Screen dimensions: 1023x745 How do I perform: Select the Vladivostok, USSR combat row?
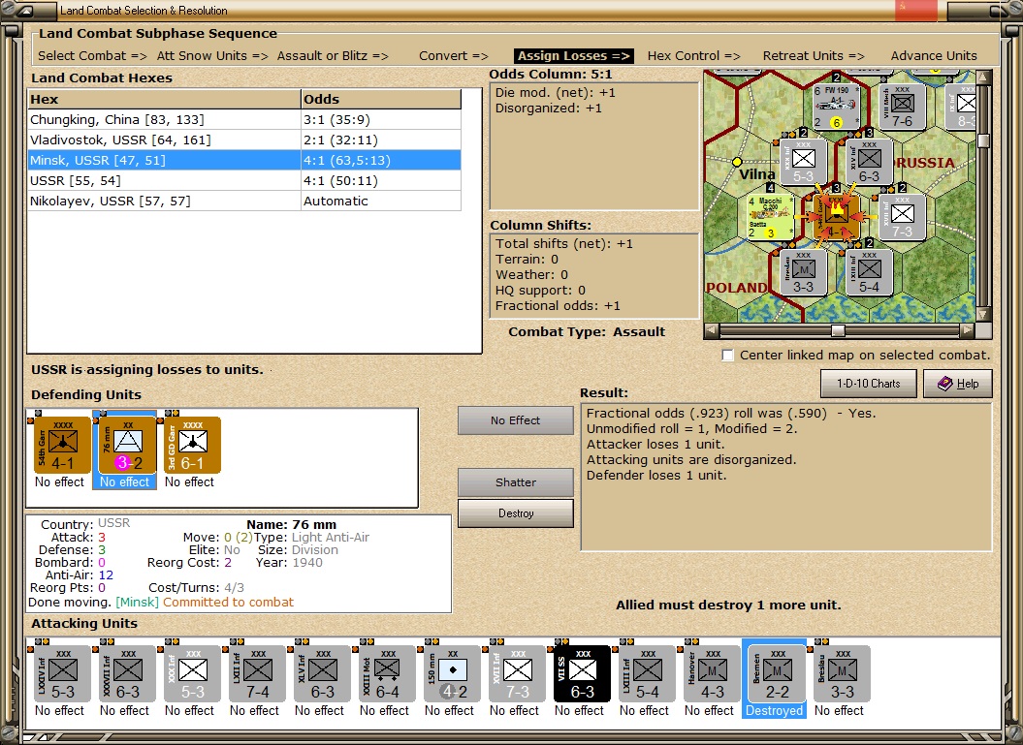244,140
